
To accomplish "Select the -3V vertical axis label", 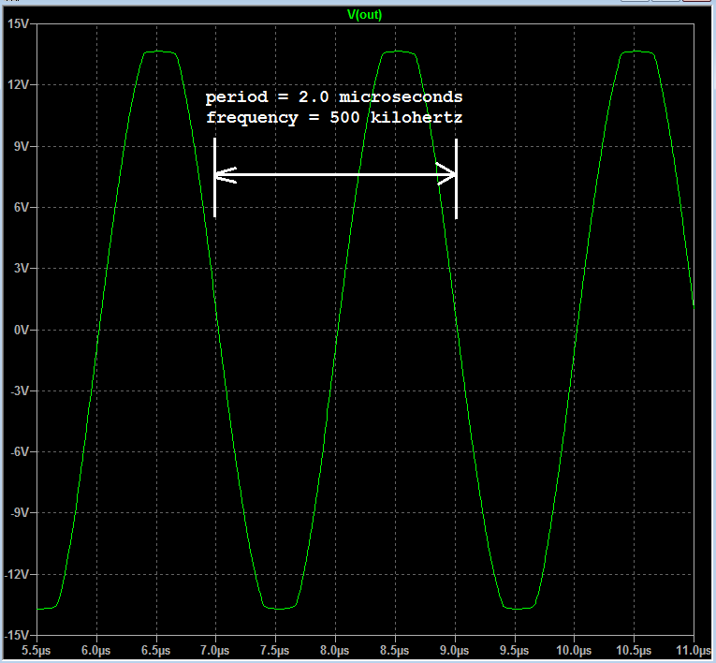I will click(19, 390).
